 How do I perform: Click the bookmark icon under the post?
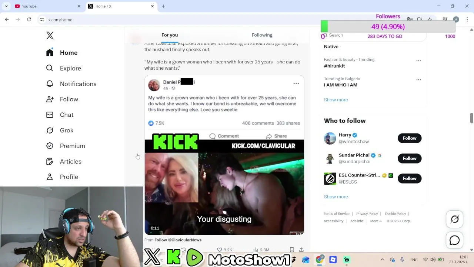click(x=292, y=250)
